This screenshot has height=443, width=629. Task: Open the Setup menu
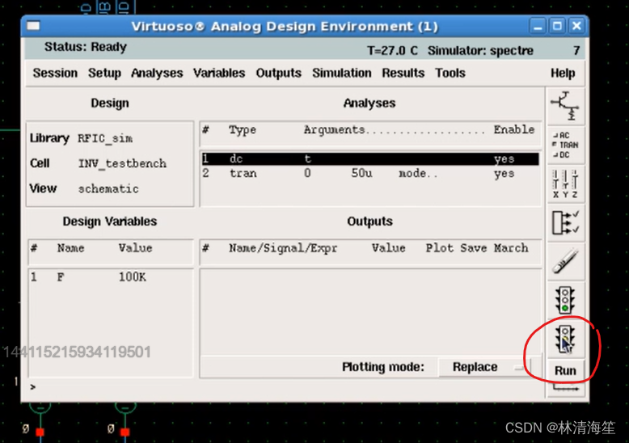click(104, 73)
